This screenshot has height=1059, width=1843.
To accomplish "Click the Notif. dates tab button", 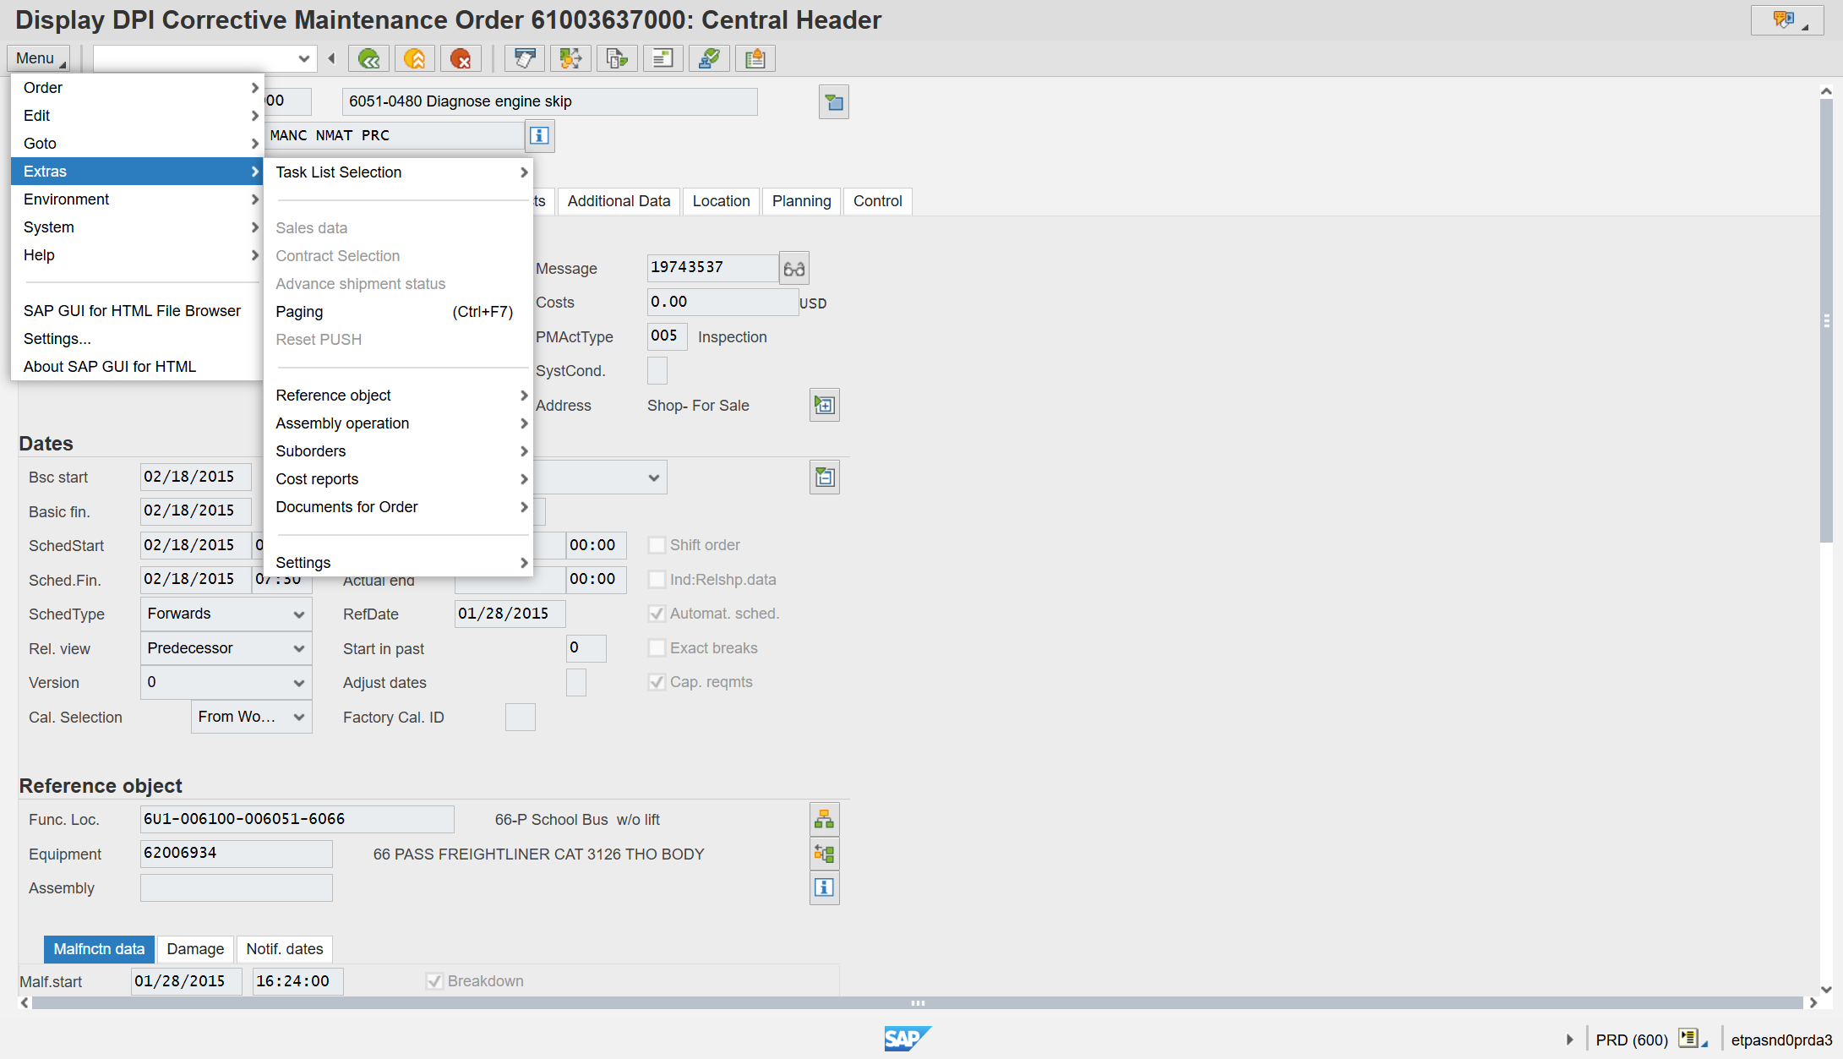I will (x=285, y=949).
